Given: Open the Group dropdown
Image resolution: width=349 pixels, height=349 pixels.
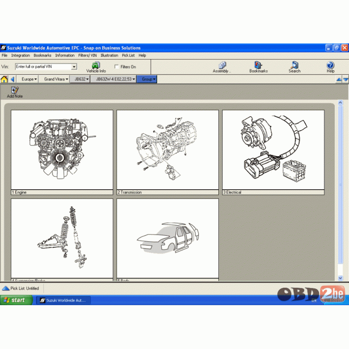Looking at the screenshot, I should 147,79.
